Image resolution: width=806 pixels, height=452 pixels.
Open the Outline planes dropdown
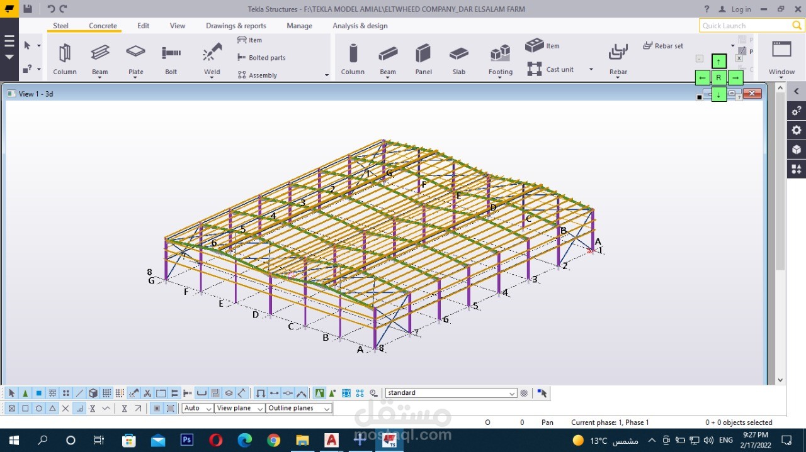pos(326,409)
